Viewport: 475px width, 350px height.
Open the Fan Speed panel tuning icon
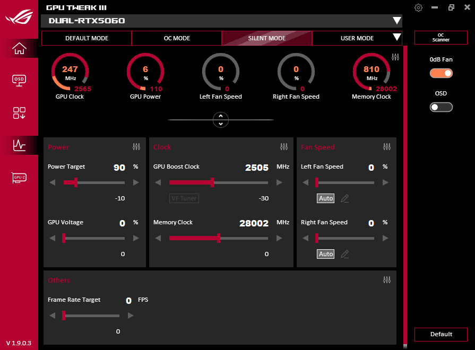pyautogui.click(x=387, y=146)
